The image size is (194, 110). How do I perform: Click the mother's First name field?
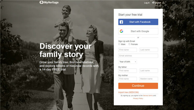(128, 79)
